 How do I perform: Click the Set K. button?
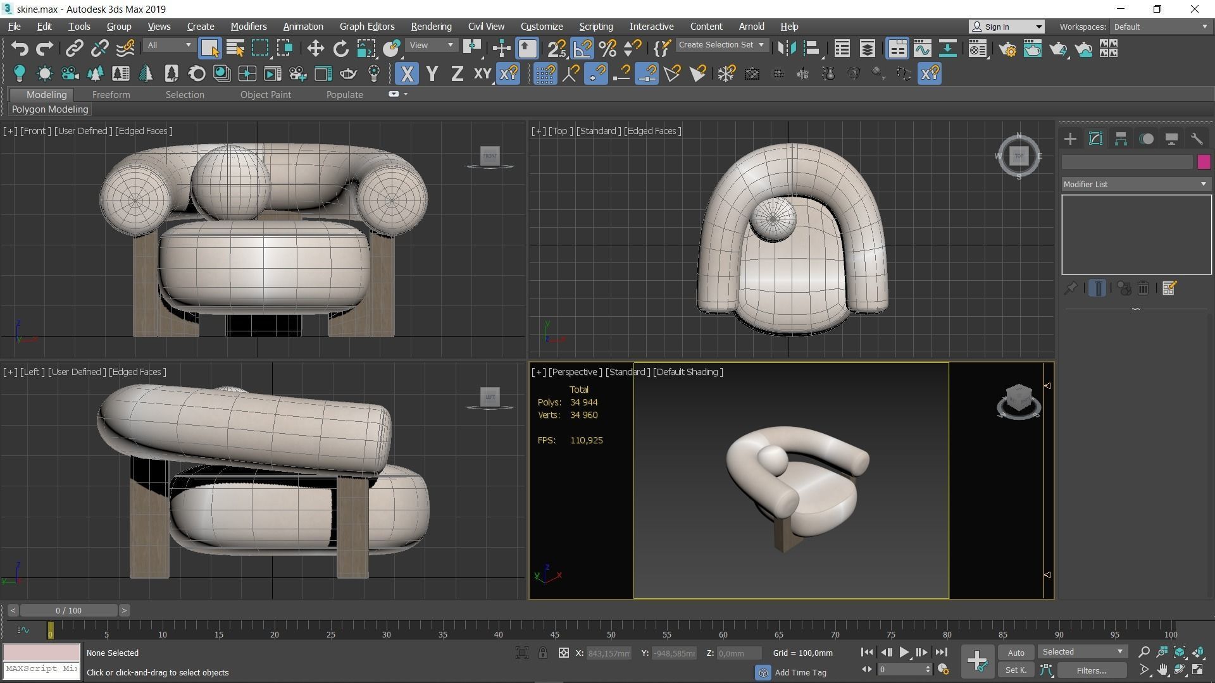1016,670
